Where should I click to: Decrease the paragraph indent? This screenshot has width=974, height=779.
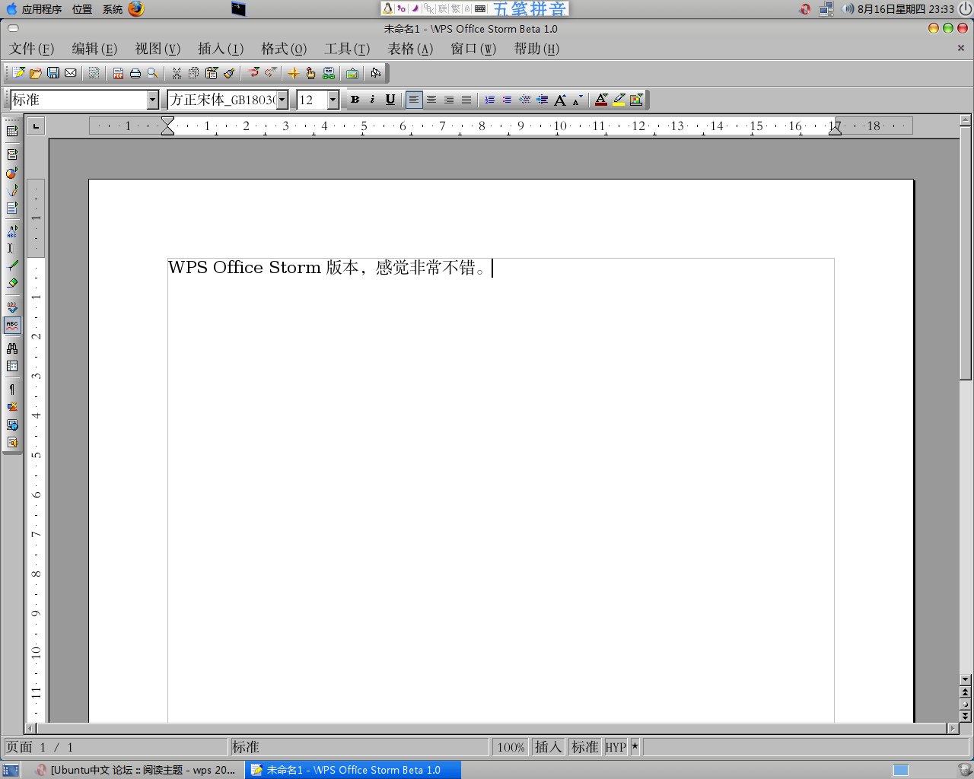pyautogui.click(x=524, y=100)
